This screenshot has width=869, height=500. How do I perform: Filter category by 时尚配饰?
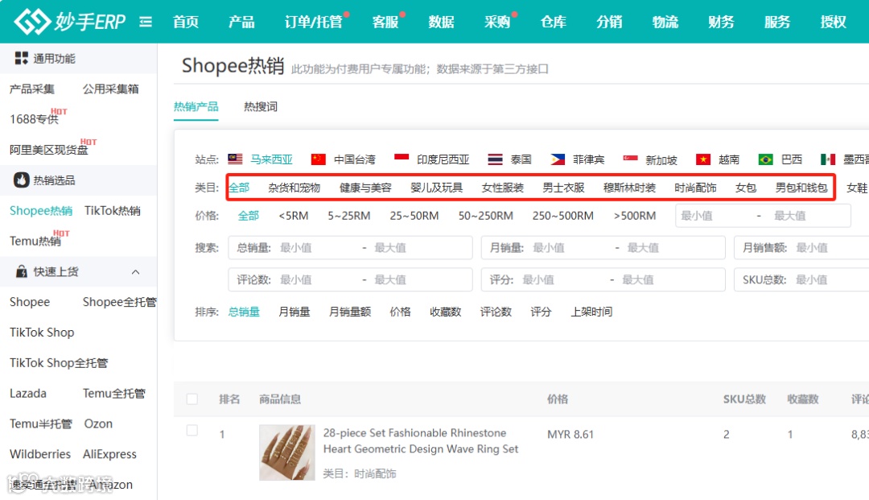coord(695,188)
